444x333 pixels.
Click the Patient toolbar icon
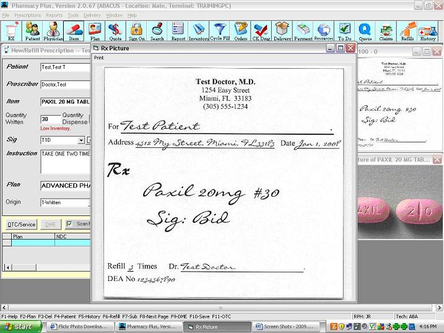(32, 31)
